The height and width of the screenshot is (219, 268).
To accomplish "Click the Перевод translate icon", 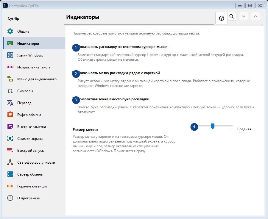I will click(10, 103).
